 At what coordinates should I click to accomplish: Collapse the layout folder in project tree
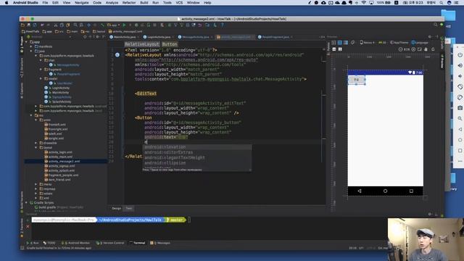pos(36,147)
